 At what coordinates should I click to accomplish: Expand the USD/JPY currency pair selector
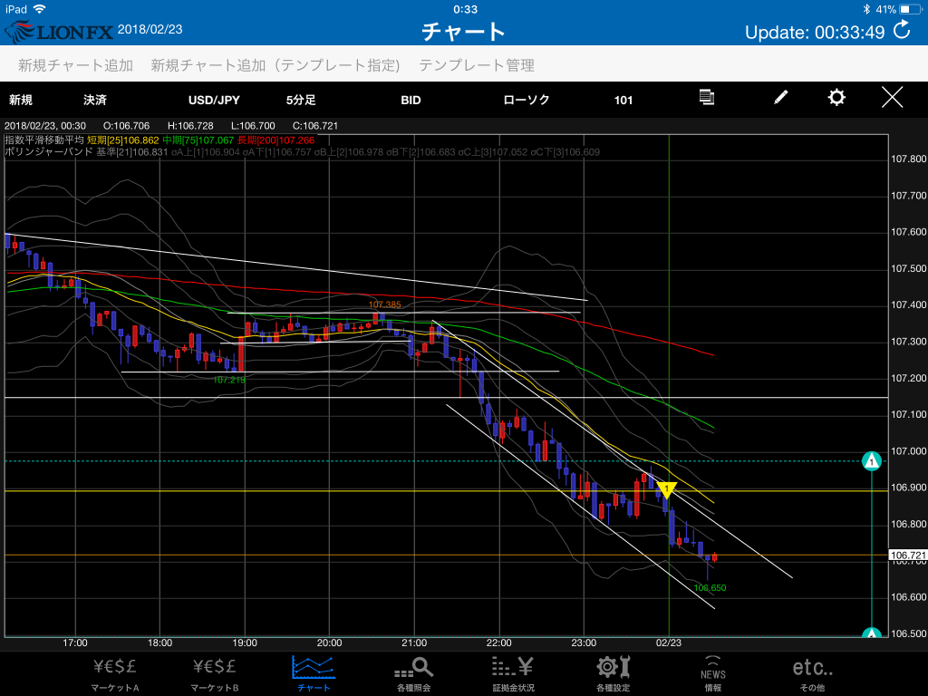pyautogui.click(x=214, y=100)
